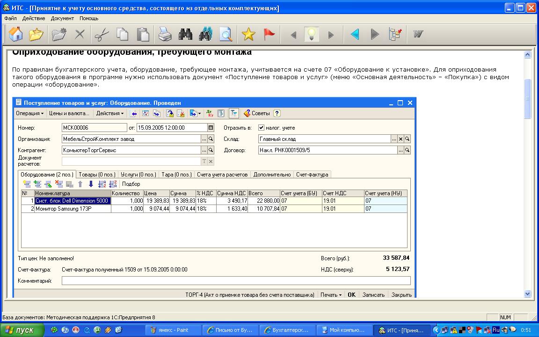Click the vertical scrollbar down arrow
539x337 pixels.
pos(528,294)
